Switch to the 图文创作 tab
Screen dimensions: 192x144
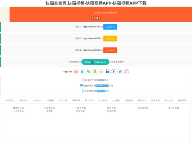[89, 101]
